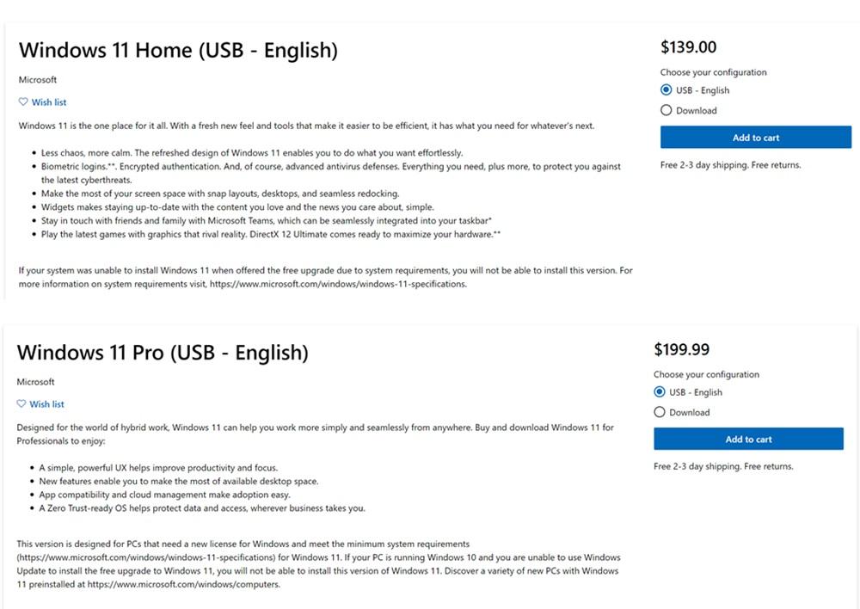Choose the Download radio option for Windows 11 Home
860x609 pixels.
(666, 110)
